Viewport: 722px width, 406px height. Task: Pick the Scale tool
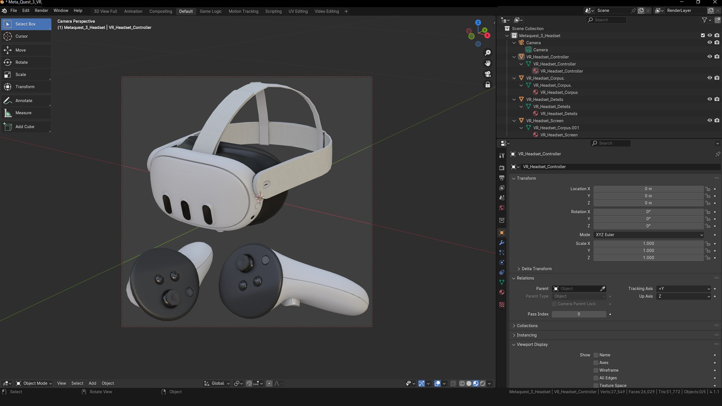[x=26, y=74]
